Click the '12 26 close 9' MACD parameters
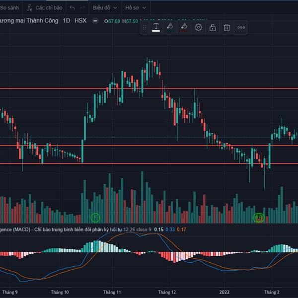Screen dimensions: 298x298 (x=138, y=229)
